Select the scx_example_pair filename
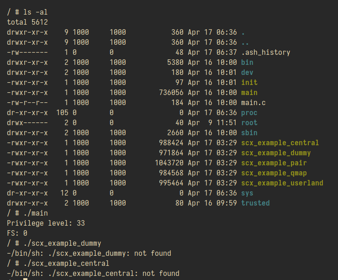The width and height of the screenshot is (338, 280). (274, 163)
